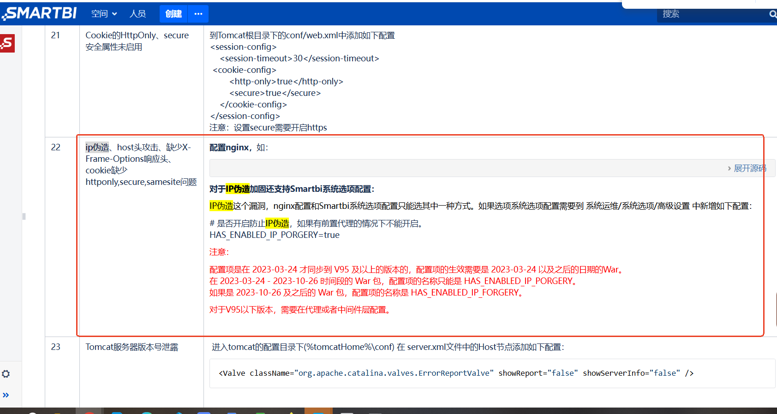Click the closing "</session-config>" line

point(245,116)
